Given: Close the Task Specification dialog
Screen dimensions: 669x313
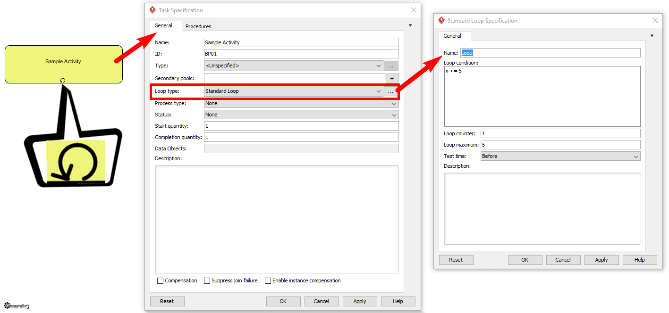Looking at the screenshot, I should [x=414, y=10].
